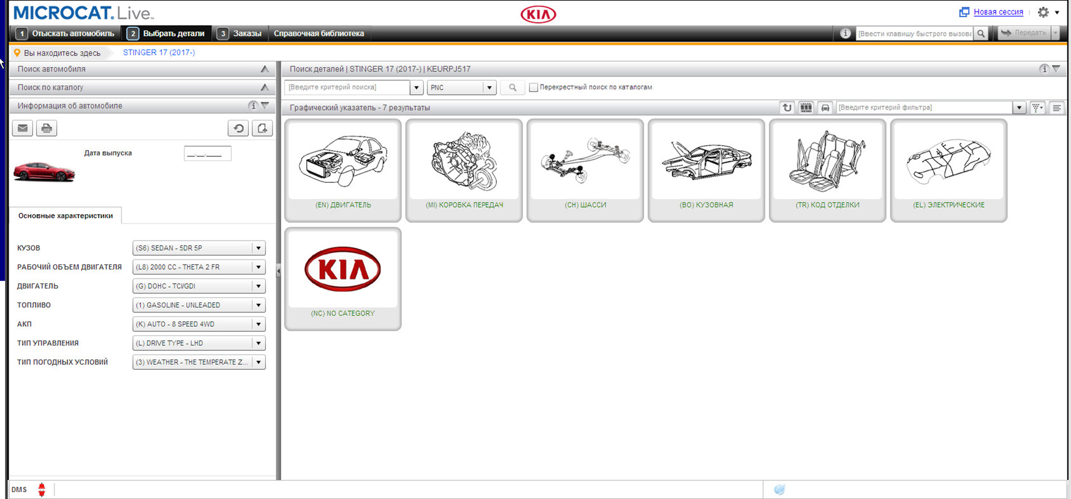The image size is (1071, 499).
Task: Enable the cross-catalog search checkbox
Action: click(534, 88)
